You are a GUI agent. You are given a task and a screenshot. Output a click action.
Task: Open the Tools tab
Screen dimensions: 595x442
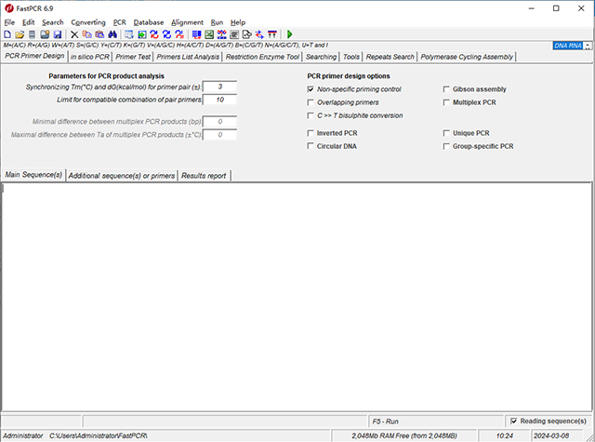tap(351, 57)
